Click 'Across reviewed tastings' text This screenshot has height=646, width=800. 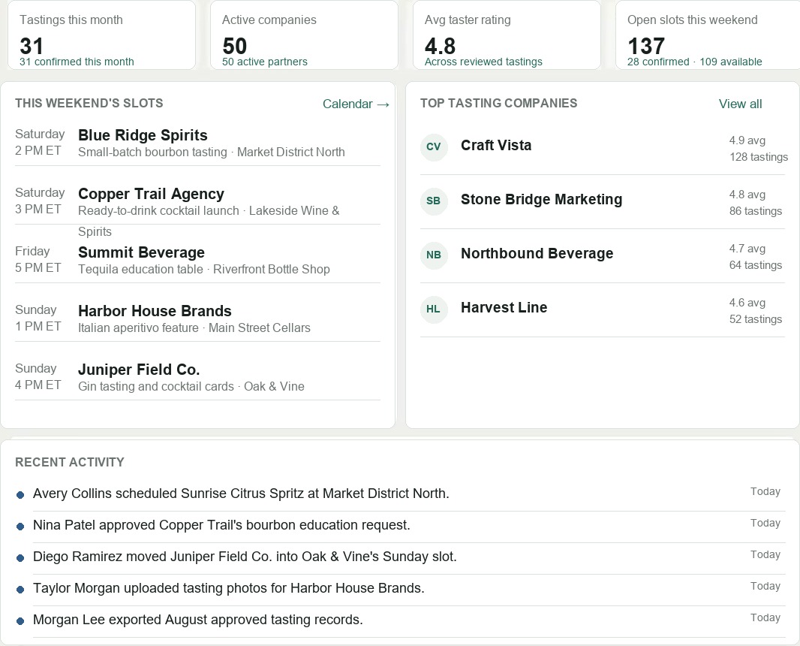click(x=483, y=62)
